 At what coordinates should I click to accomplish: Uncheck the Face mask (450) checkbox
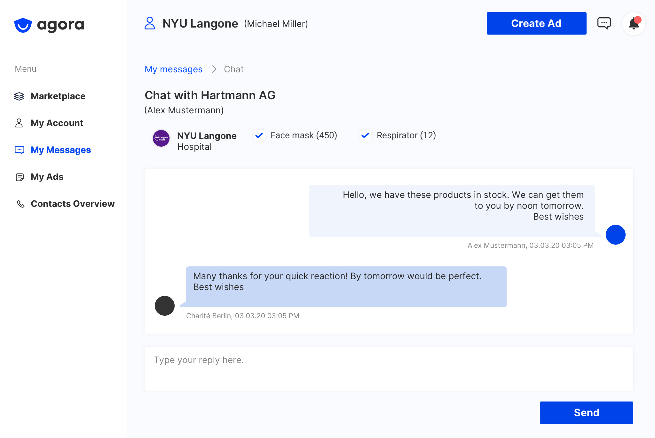[259, 135]
